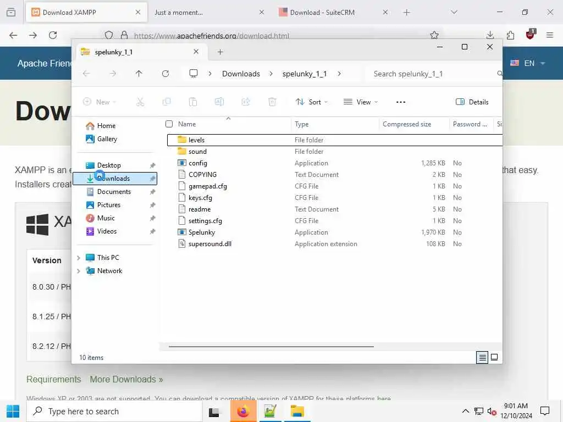Click the Firefox icon on the taskbar
Viewport: 563px width, 422px height.
243,411
